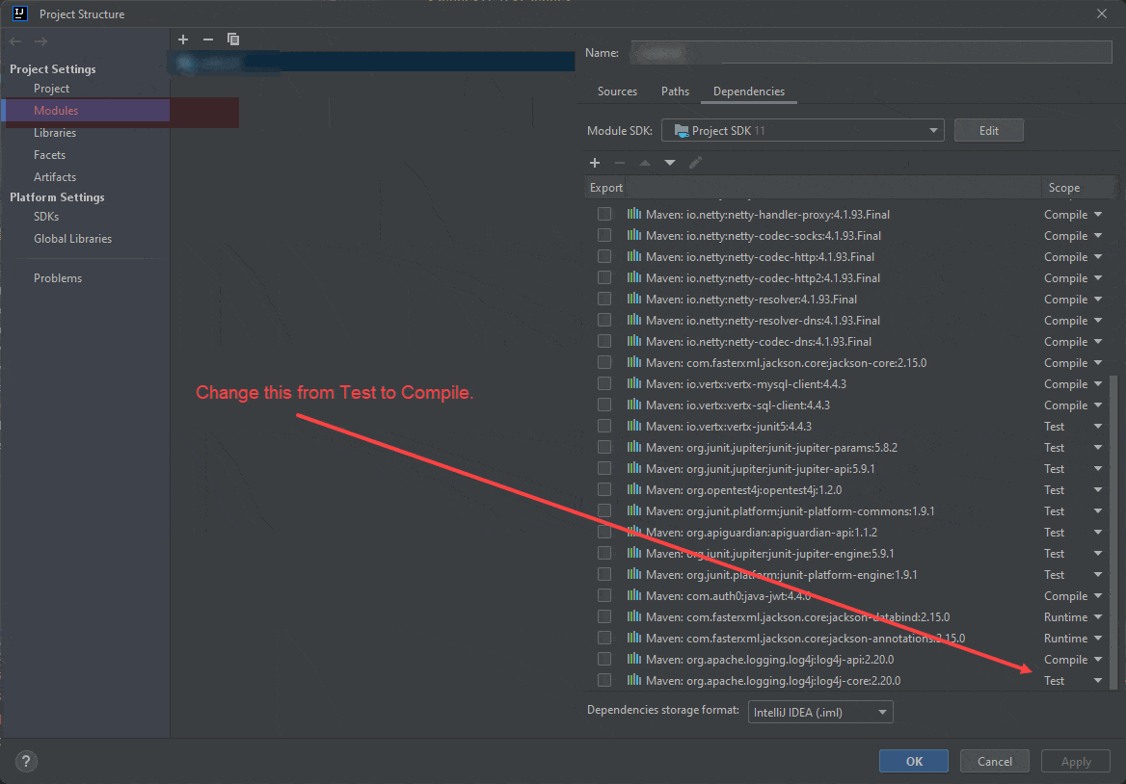
Task: Check export for jackson-annotations
Action: [x=604, y=638]
